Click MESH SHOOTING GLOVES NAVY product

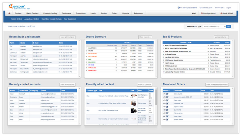tap(176, 48)
